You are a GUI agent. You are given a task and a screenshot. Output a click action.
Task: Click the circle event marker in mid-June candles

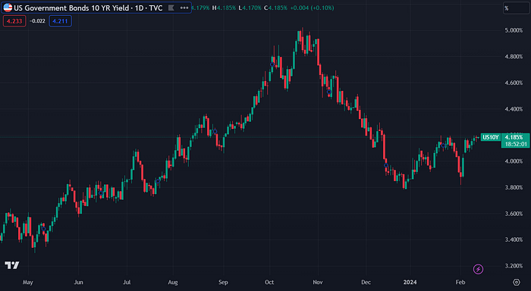(101, 193)
